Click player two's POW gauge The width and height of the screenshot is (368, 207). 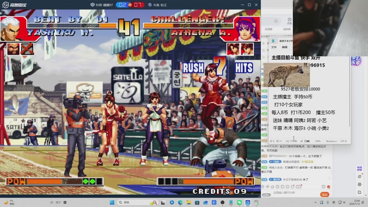tap(206, 181)
